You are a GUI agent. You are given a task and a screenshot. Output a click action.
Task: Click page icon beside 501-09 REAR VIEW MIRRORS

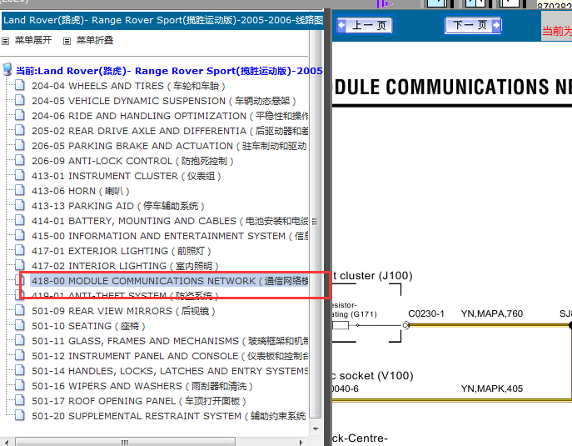tap(20, 310)
